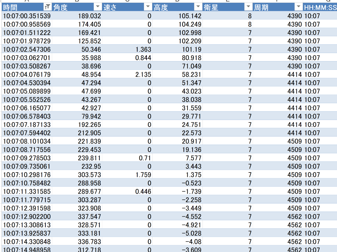337x252 pixels.
Task: Click the negative altitude cell -0.523
Action: pos(191,183)
